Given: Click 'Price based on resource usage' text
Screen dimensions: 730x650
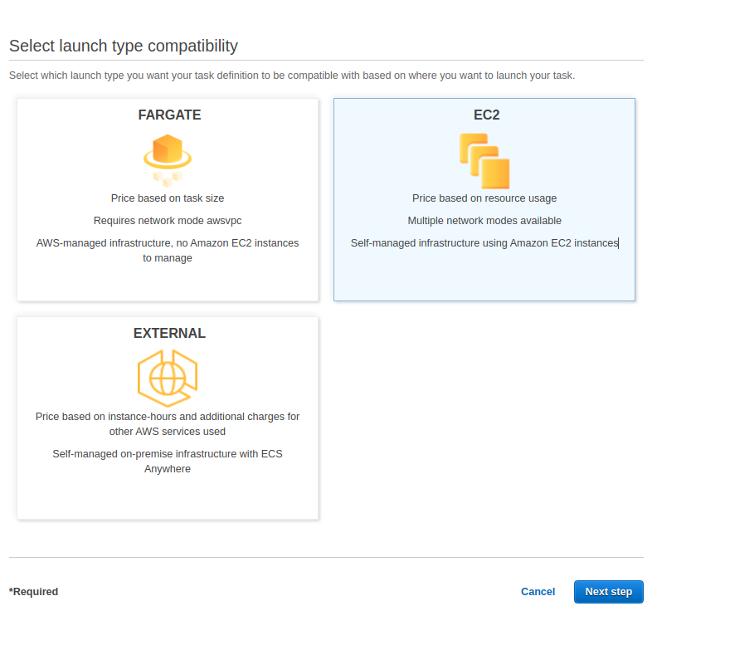Looking at the screenshot, I should click(484, 198).
